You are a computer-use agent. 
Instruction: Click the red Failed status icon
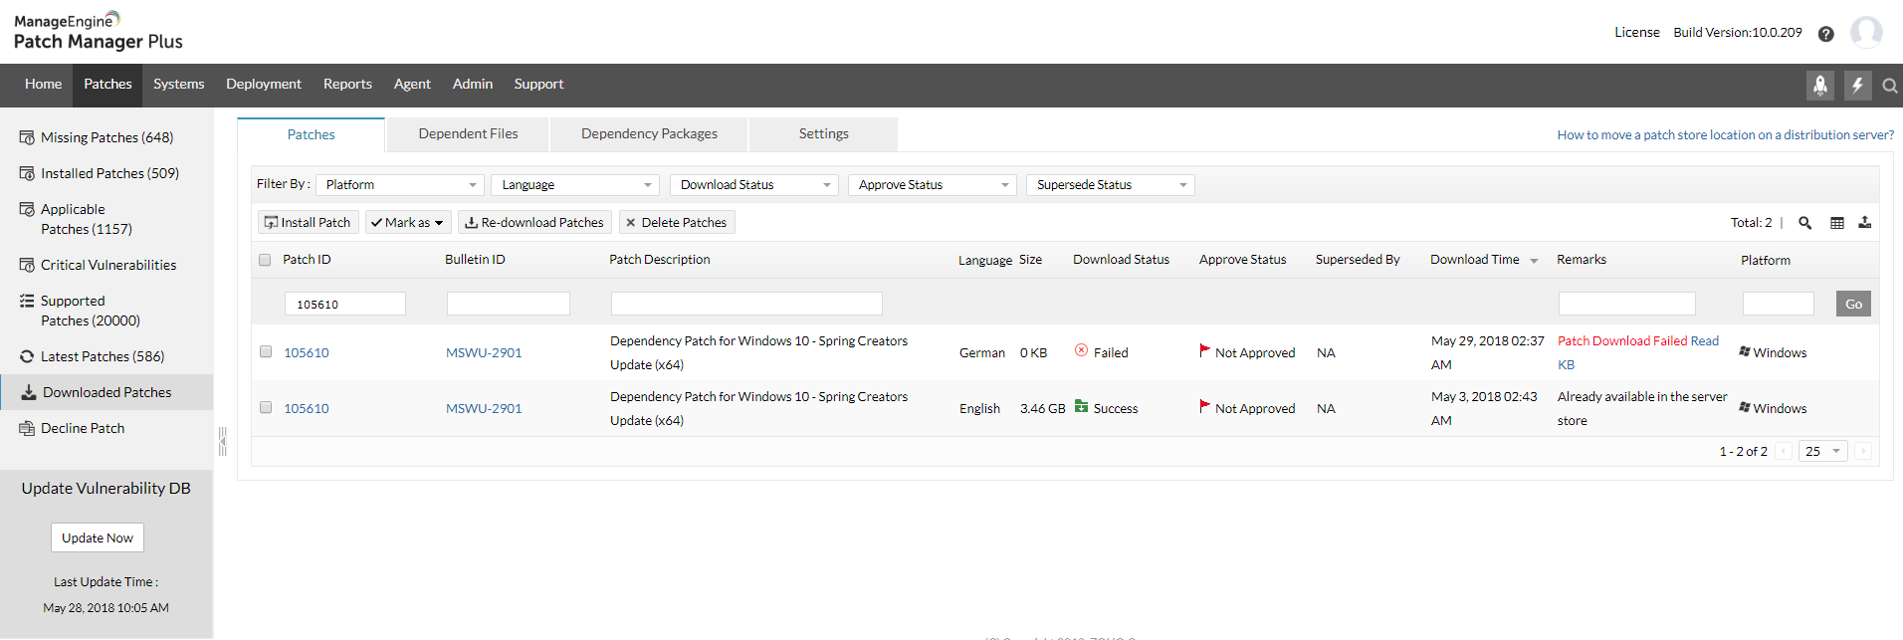(x=1081, y=350)
